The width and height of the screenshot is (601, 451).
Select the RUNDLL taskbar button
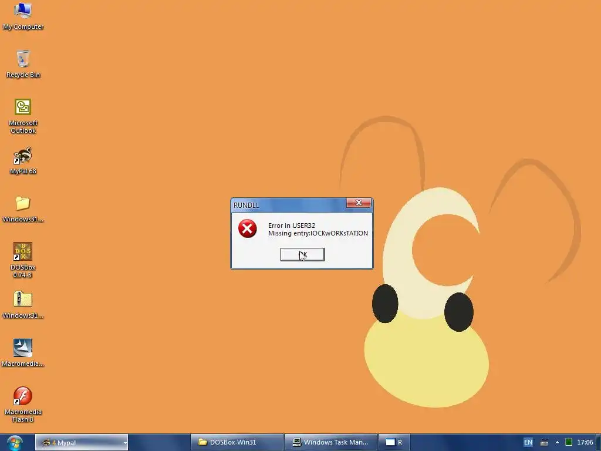click(394, 442)
